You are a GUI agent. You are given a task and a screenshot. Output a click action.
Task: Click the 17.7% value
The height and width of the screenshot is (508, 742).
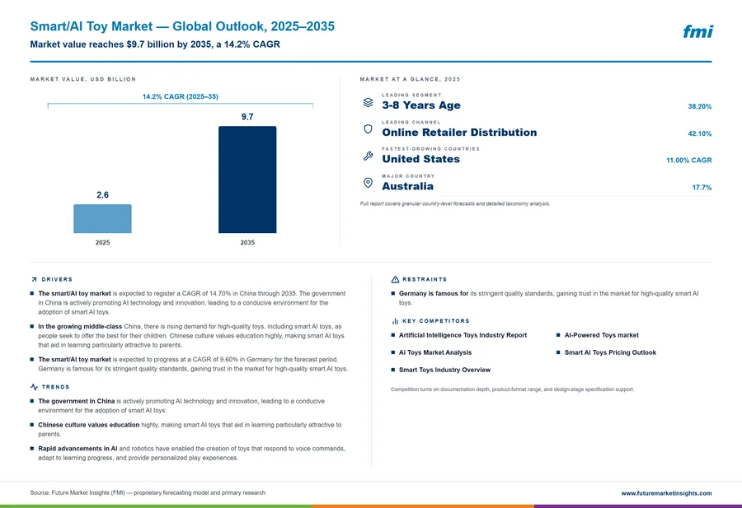[702, 188]
